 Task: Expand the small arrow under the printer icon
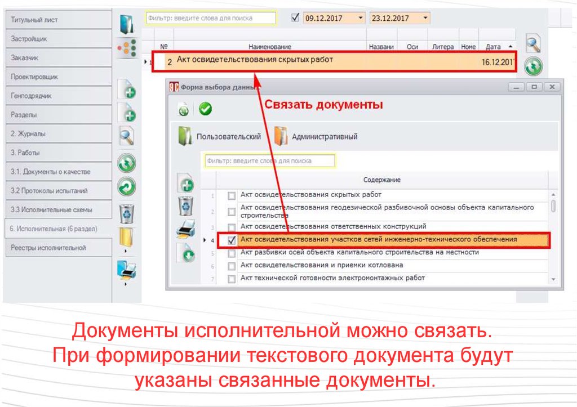pyautogui.click(x=126, y=284)
